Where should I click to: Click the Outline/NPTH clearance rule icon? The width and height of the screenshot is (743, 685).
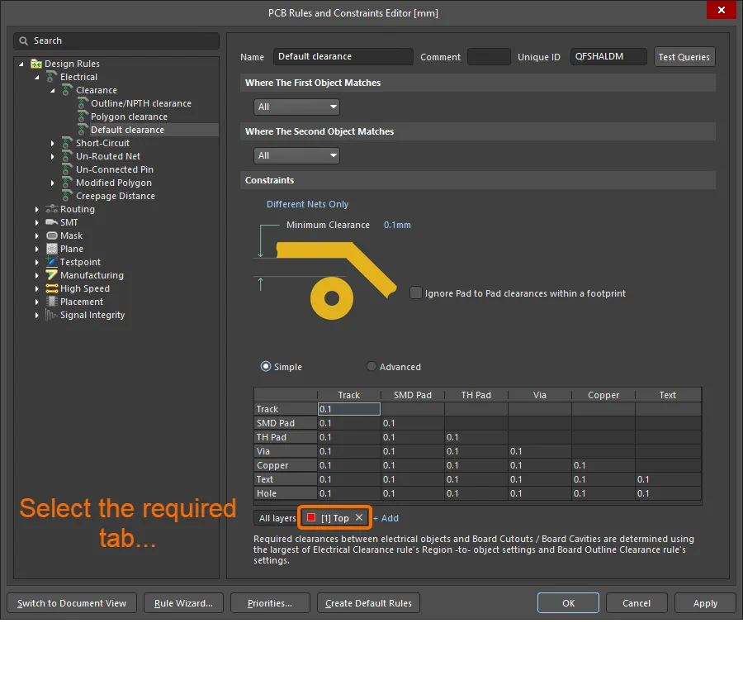click(x=83, y=103)
